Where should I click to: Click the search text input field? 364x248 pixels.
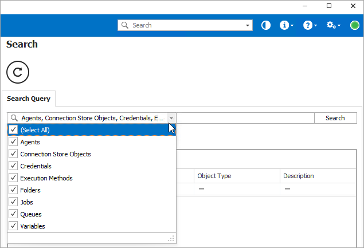245,118
